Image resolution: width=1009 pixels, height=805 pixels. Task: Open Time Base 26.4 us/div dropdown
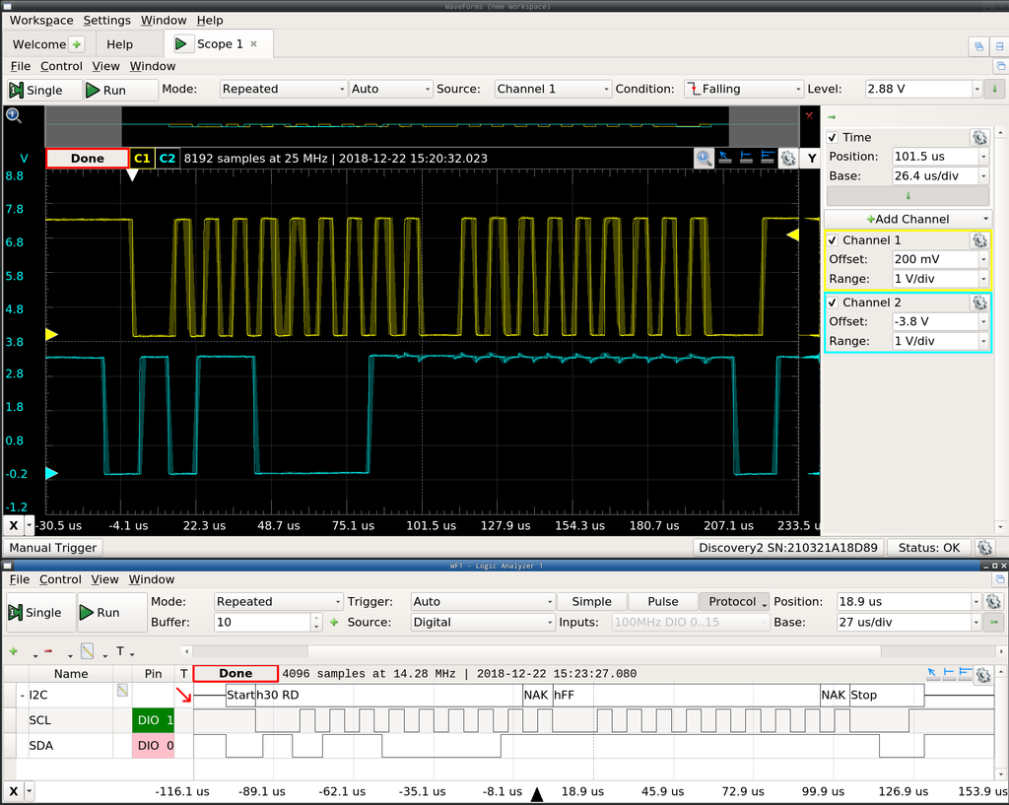(983, 175)
